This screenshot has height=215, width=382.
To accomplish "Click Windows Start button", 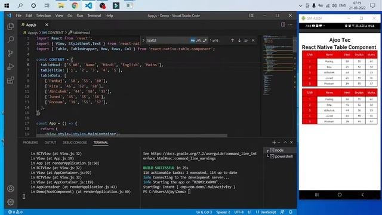I will 7,5.
